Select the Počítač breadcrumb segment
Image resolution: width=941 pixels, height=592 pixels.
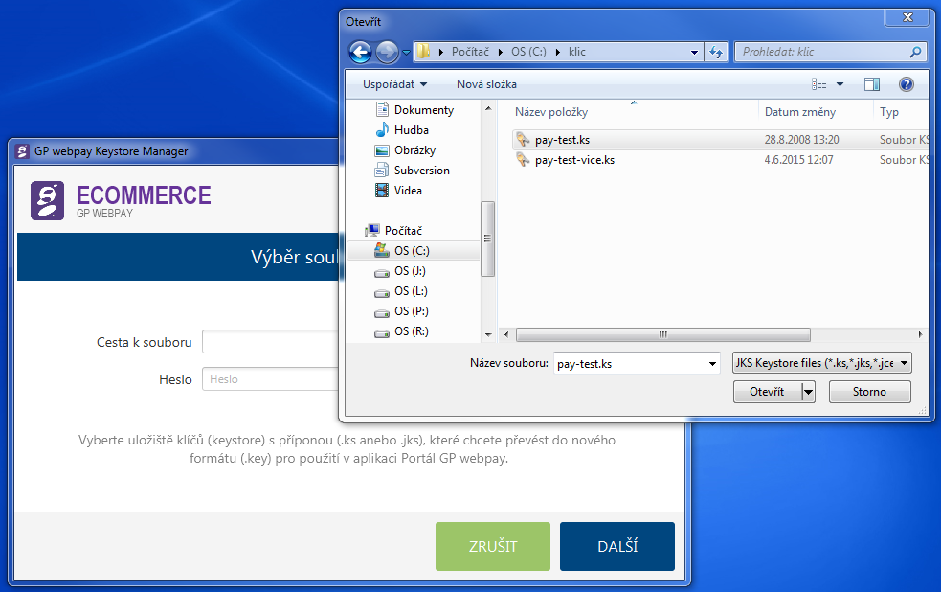click(x=470, y=52)
